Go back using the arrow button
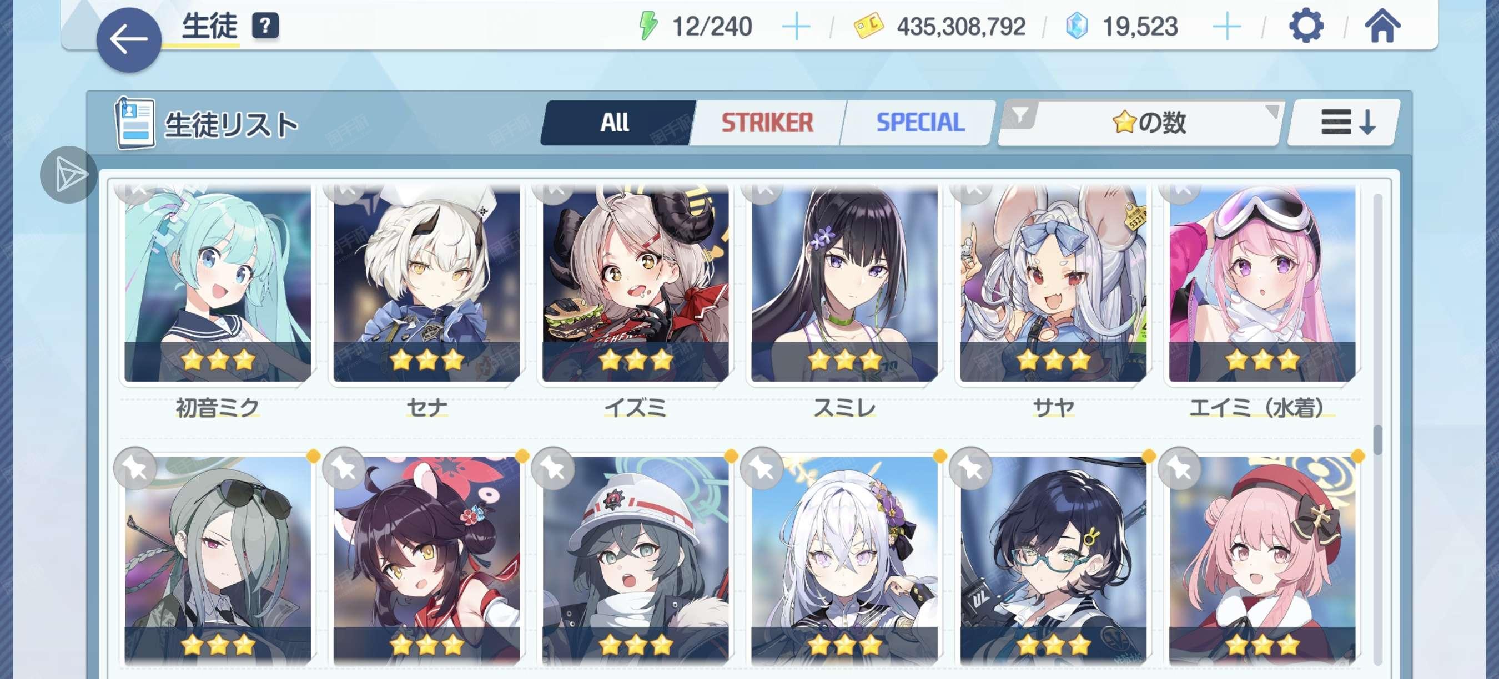Image resolution: width=1499 pixels, height=679 pixels. 129,40
